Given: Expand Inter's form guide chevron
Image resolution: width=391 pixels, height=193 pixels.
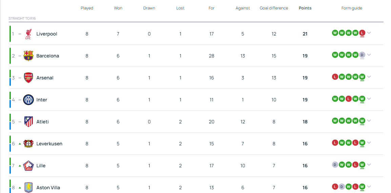Looking at the screenshot, I should (369, 99).
